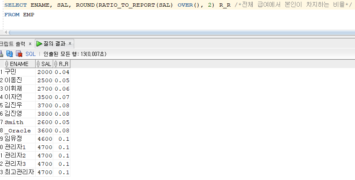Click the editor scrollbar's left arrow
The height and width of the screenshot is (180, 355).
6,33
